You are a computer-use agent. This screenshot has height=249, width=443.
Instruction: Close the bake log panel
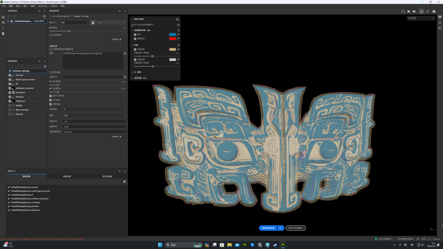[125, 171]
